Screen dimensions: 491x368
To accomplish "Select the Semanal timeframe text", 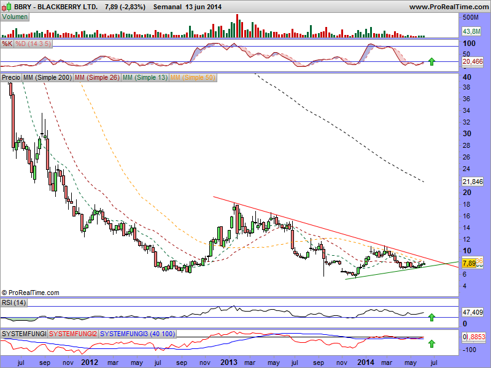I will pyautogui.click(x=168, y=7).
